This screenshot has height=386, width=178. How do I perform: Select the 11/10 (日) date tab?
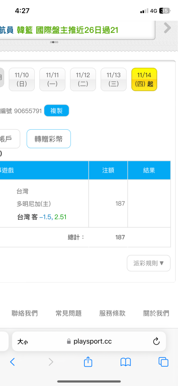tap(22, 80)
